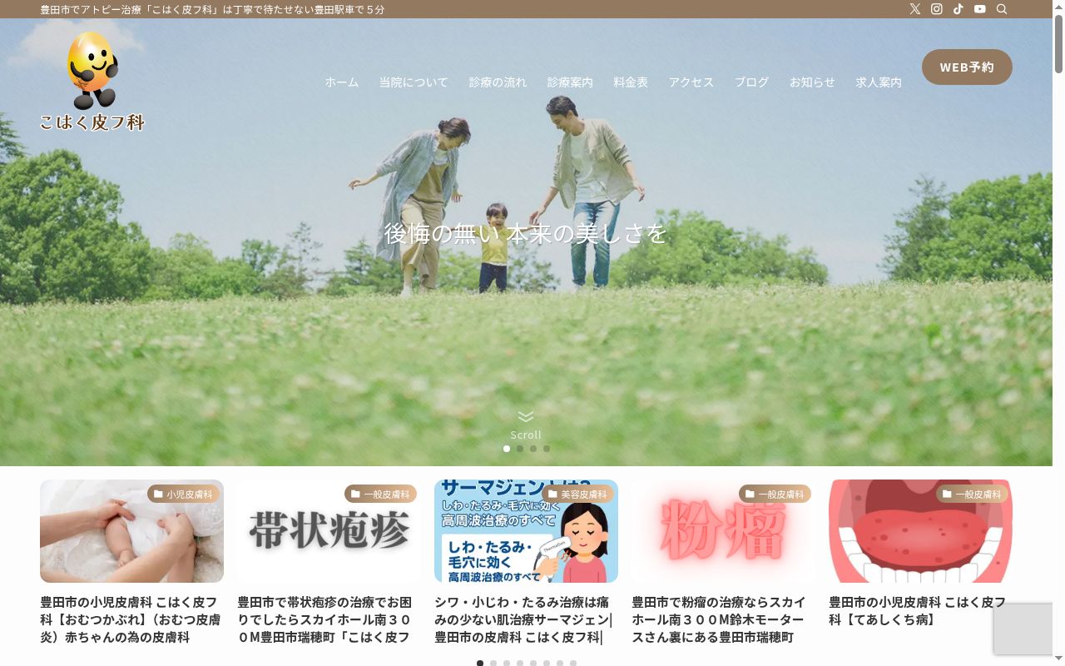Click the page scrollbar up arrow
Viewport: 1065px width, 666px height.
point(1058,7)
